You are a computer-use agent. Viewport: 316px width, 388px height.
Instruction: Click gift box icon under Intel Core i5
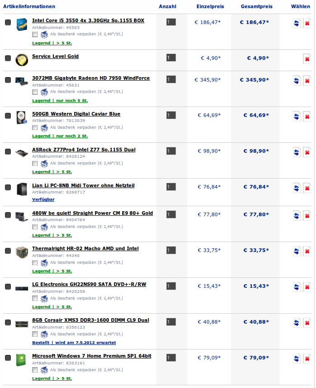[x=44, y=34]
